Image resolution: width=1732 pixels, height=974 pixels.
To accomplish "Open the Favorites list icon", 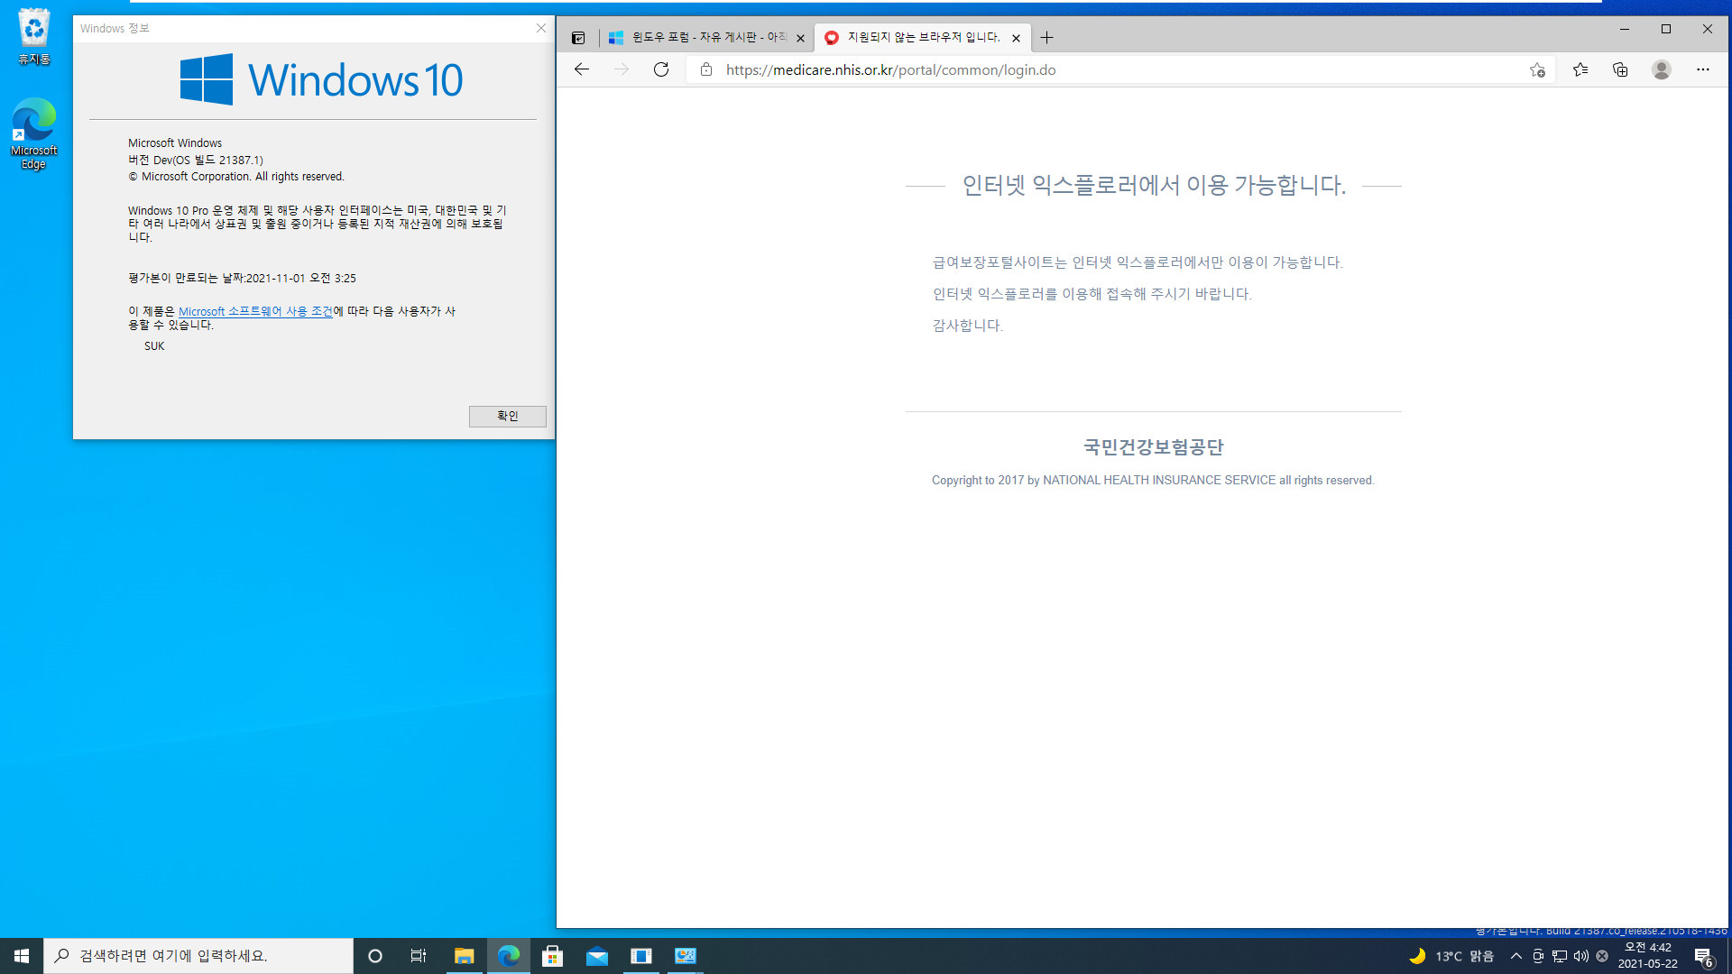I will (x=1580, y=69).
